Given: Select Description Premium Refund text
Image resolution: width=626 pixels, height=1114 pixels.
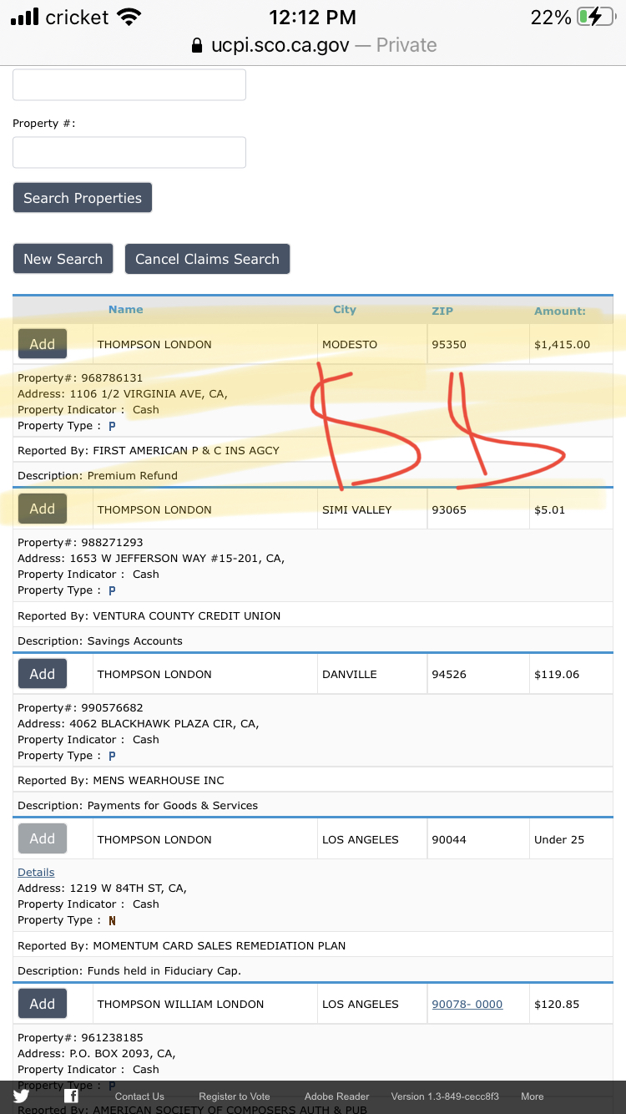Looking at the screenshot, I should point(98,475).
